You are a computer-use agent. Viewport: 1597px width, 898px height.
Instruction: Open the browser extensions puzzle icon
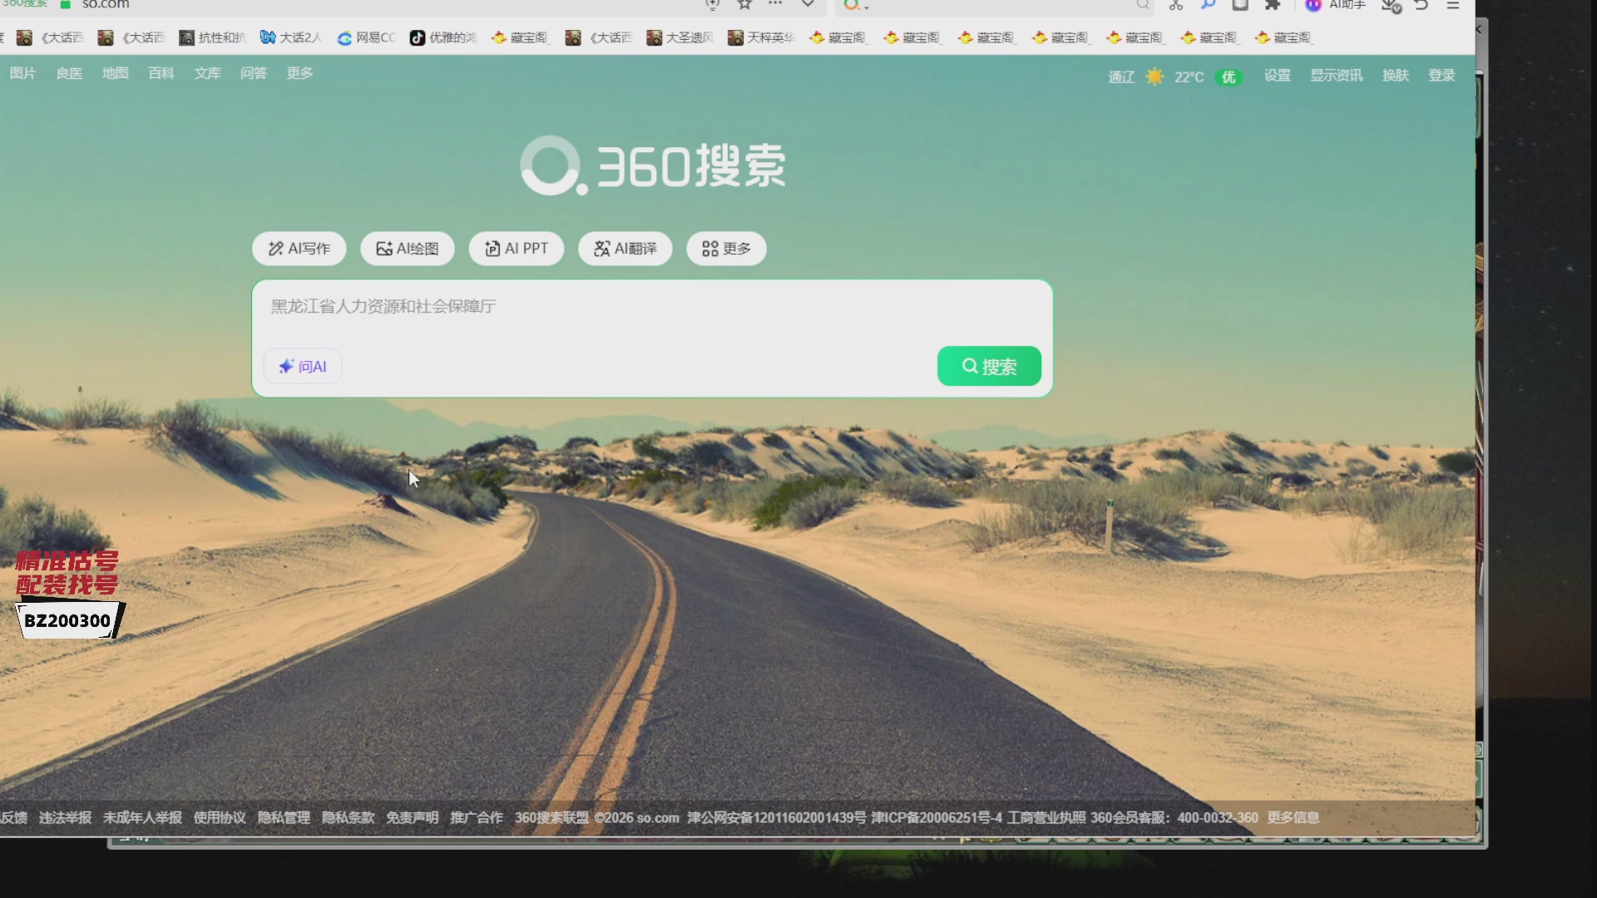point(1273,4)
